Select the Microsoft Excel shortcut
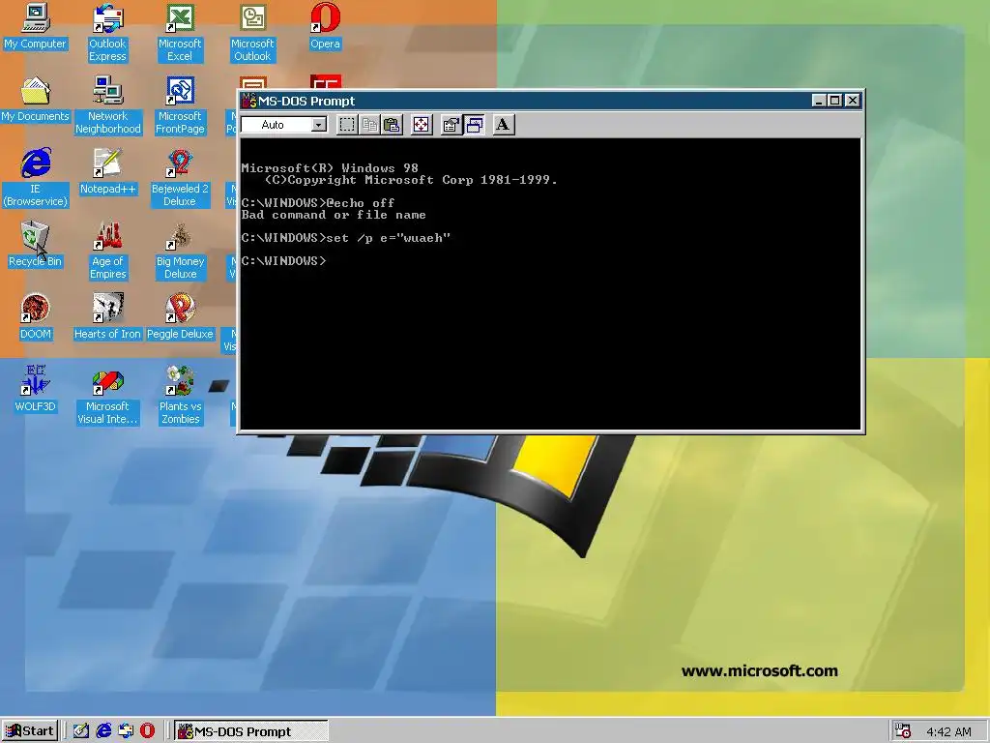Viewport: 990px width, 743px height. point(179,33)
